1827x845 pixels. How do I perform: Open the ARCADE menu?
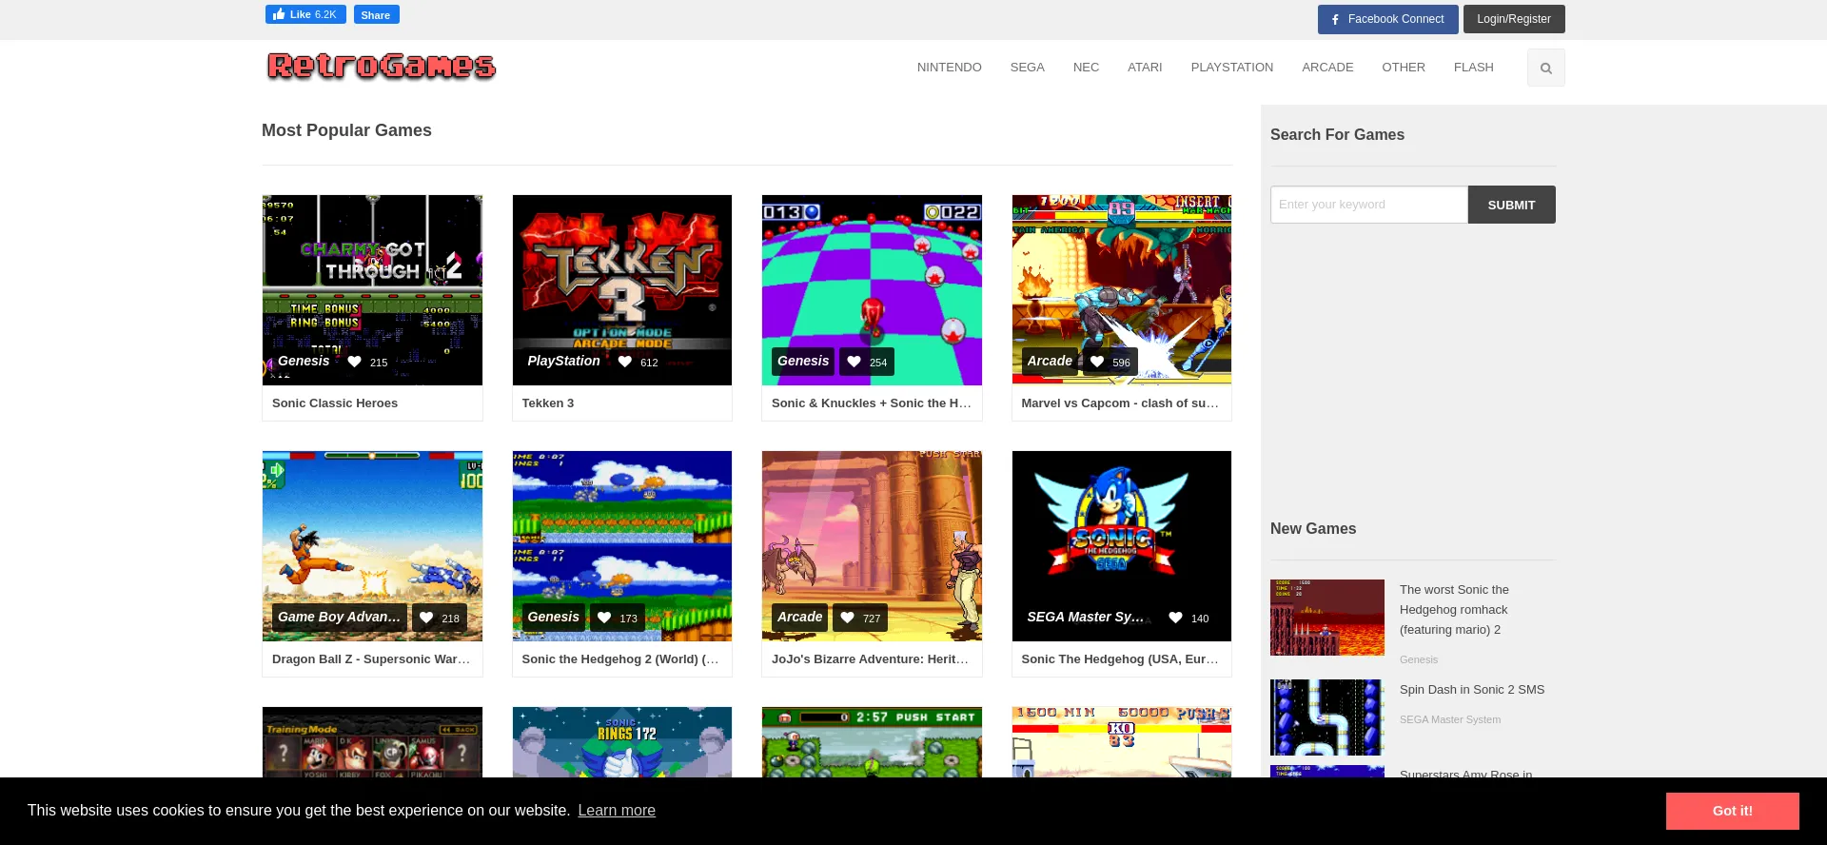[x=1327, y=68]
